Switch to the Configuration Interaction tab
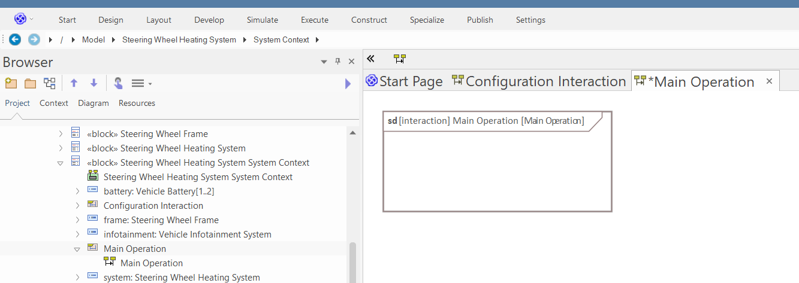 [x=539, y=81]
